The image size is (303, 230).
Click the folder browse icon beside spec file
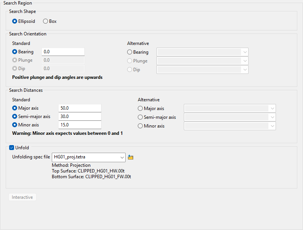pyautogui.click(x=131, y=157)
